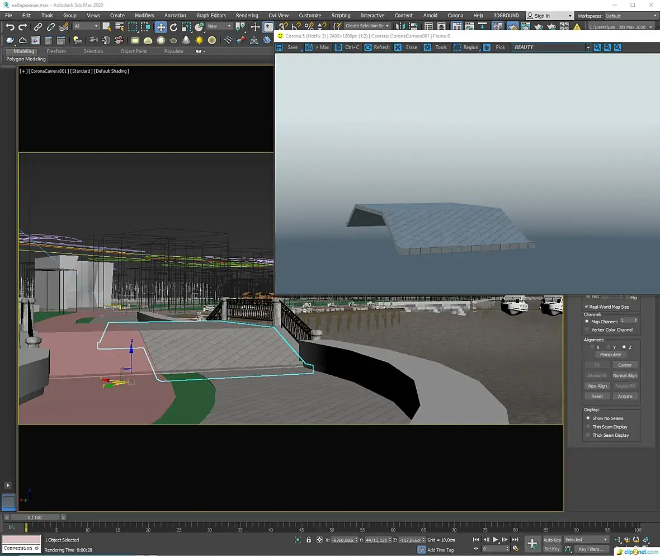Save the render in Corona frame buffer
The image size is (660, 556).
pos(287,48)
